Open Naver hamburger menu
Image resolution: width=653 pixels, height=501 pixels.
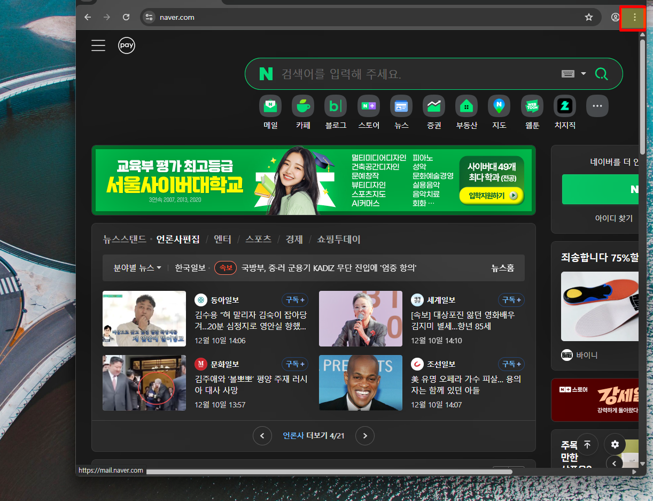[x=98, y=45]
